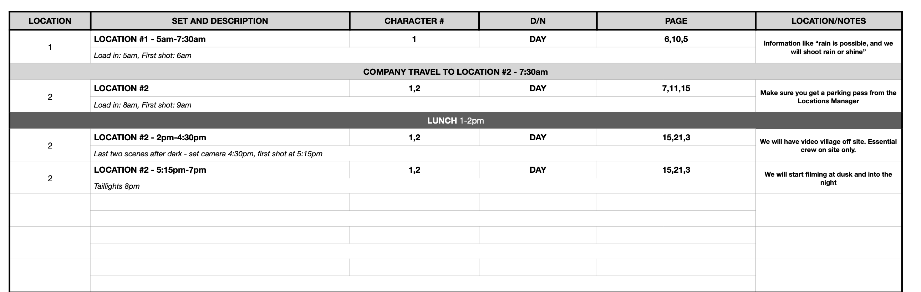The height and width of the screenshot is (292, 921).
Task: Select the 'Last two scenes after dark' description cell
Action: point(208,154)
